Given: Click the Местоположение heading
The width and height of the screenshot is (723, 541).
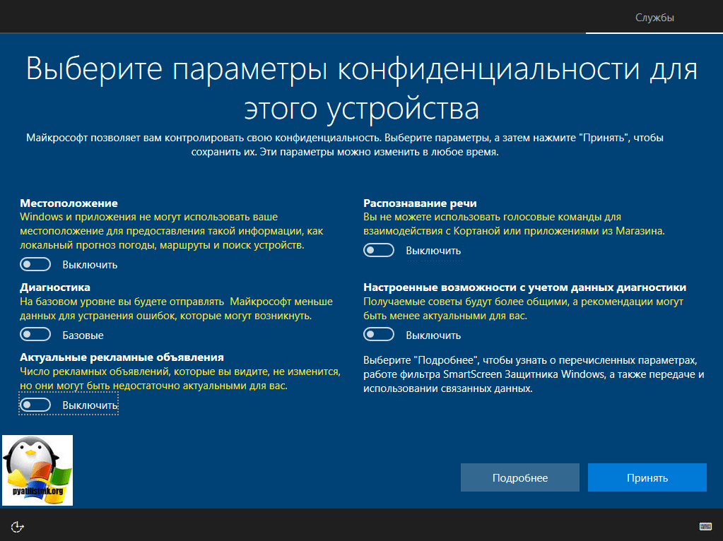Looking at the screenshot, I should 69,203.
